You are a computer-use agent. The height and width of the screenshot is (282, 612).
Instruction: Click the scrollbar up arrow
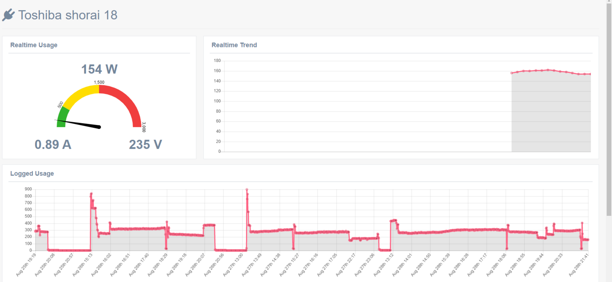coord(609,2)
